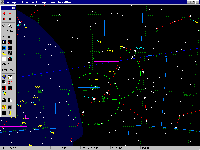
Task: Select the Antares star label
Action: click(x=88, y=97)
